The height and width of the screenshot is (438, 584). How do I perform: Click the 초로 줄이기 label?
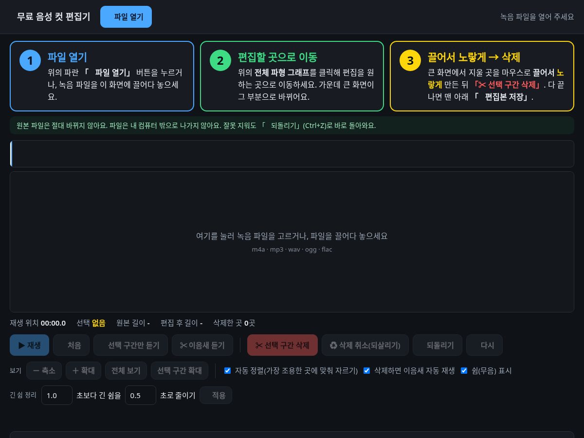pos(178,395)
